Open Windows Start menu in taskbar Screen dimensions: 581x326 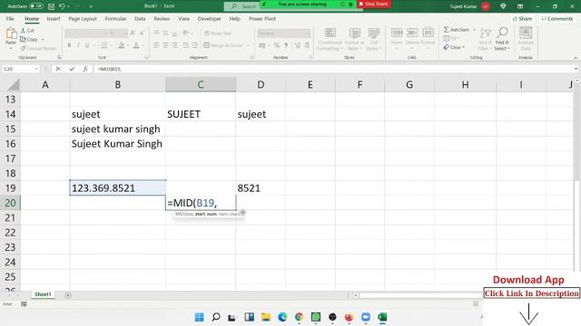(200, 317)
